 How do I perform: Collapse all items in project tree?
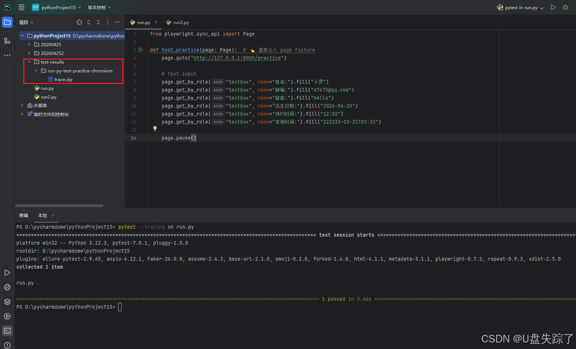click(x=98, y=22)
